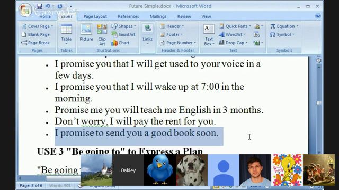This screenshot has height=190, width=339.
Task: Insert an Object
Action: pyautogui.click(x=258, y=43)
